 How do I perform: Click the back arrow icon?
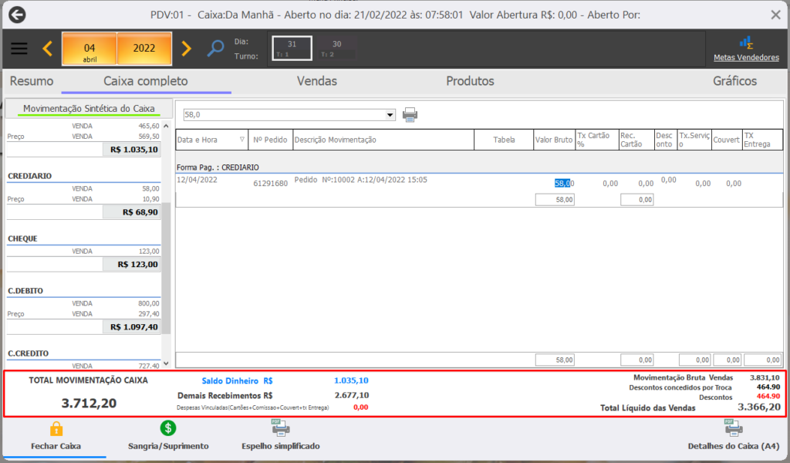coord(17,15)
